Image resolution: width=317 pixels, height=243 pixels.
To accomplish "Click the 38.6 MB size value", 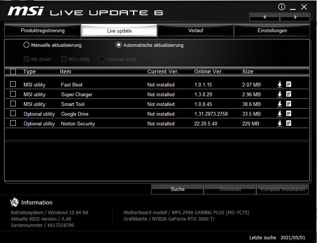I will 251,104.
